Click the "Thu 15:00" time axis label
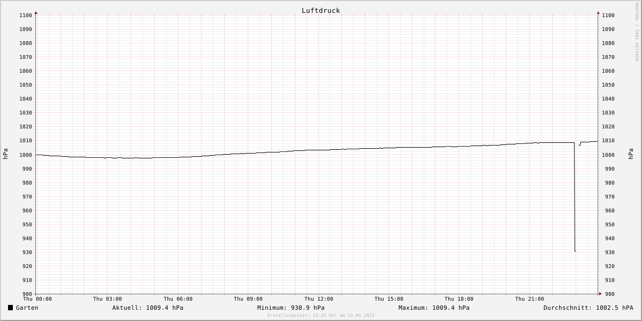 pyautogui.click(x=389, y=299)
